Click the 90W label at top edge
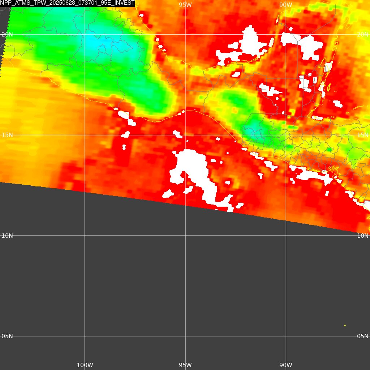370x370 pixels. pyautogui.click(x=286, y=5)
